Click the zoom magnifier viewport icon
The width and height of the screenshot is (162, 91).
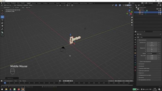click(x=132, y=17)
